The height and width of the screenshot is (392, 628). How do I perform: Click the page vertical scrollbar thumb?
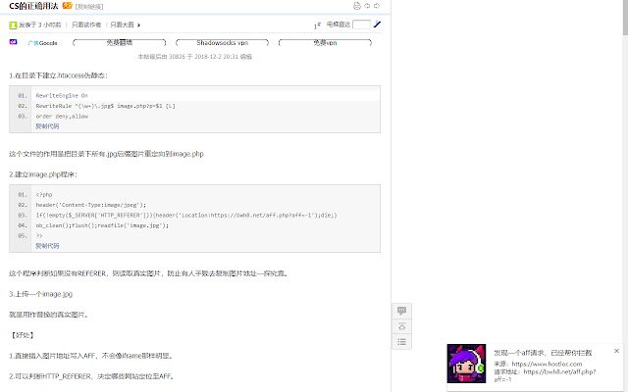click(x=625, y=18)
